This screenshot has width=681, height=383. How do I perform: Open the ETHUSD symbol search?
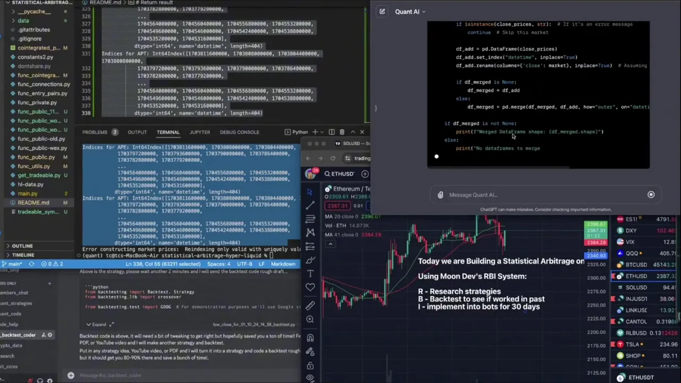click(339, 174)
